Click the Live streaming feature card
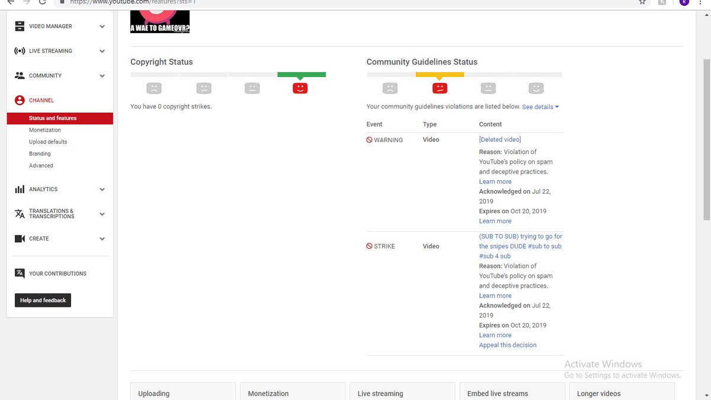Screen dimensions: 711x400 click(402, 391)
